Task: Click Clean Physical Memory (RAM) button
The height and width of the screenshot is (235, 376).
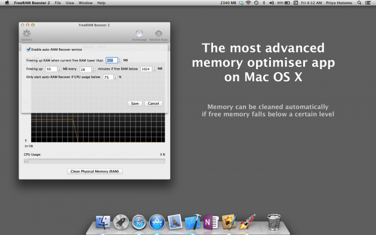Action: [95, 172]
